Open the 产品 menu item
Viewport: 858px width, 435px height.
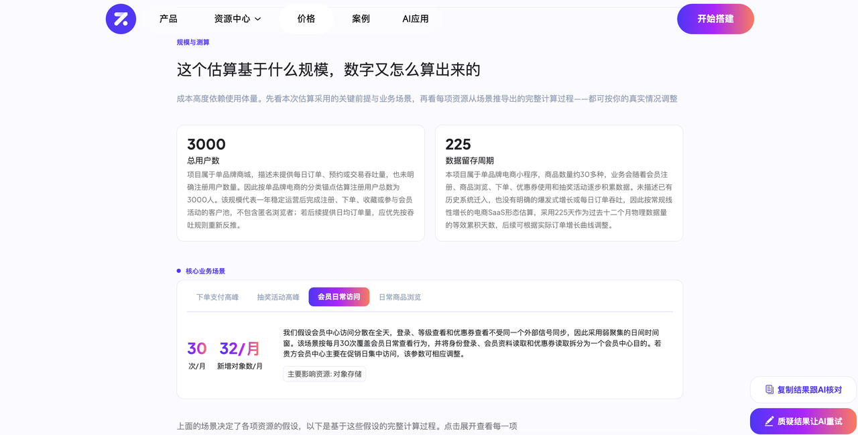(x=168, y=19)
